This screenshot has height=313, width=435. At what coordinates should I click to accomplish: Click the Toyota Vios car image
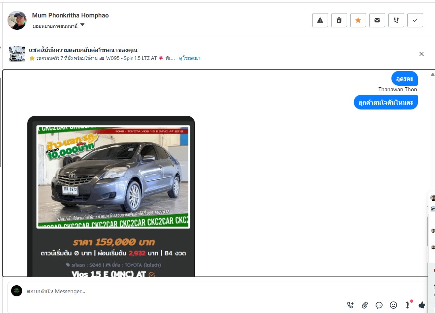point(113,177)
